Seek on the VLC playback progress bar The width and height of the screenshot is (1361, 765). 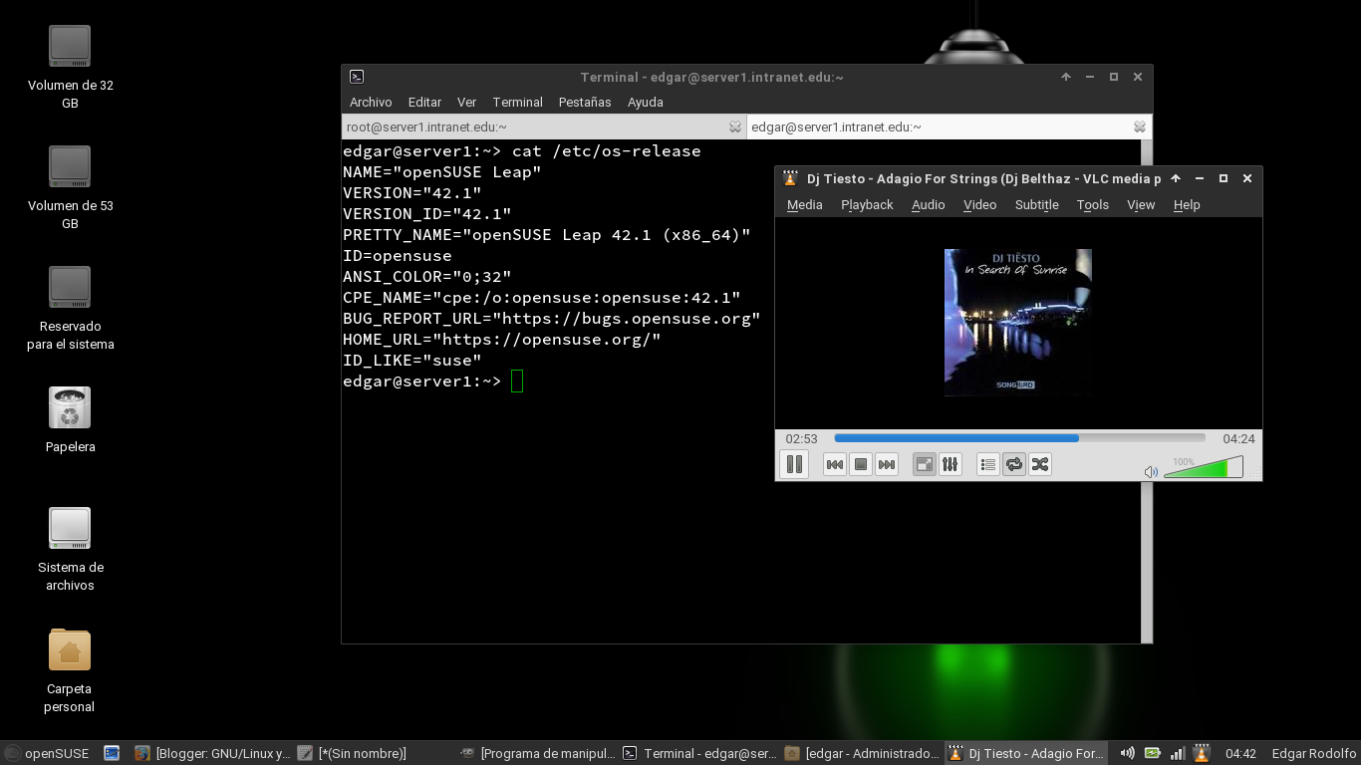pyautogui.click(x=1019, y=438)
